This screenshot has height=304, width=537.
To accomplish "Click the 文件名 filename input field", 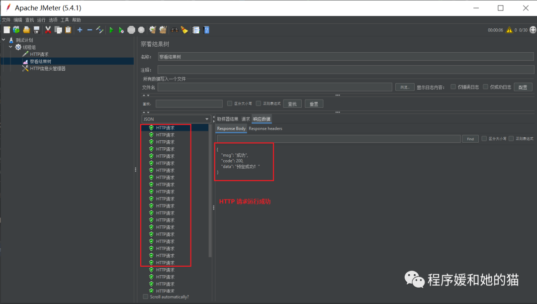I will (x=274, y=87).
